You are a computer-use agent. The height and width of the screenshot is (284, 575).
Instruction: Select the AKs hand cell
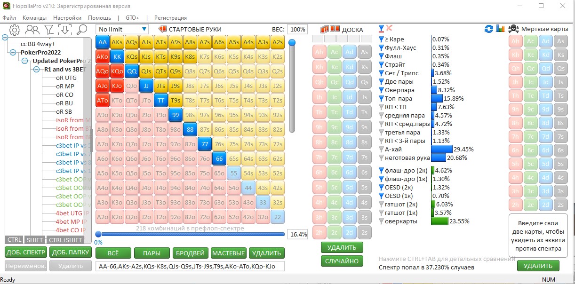(x=117, y=42)
